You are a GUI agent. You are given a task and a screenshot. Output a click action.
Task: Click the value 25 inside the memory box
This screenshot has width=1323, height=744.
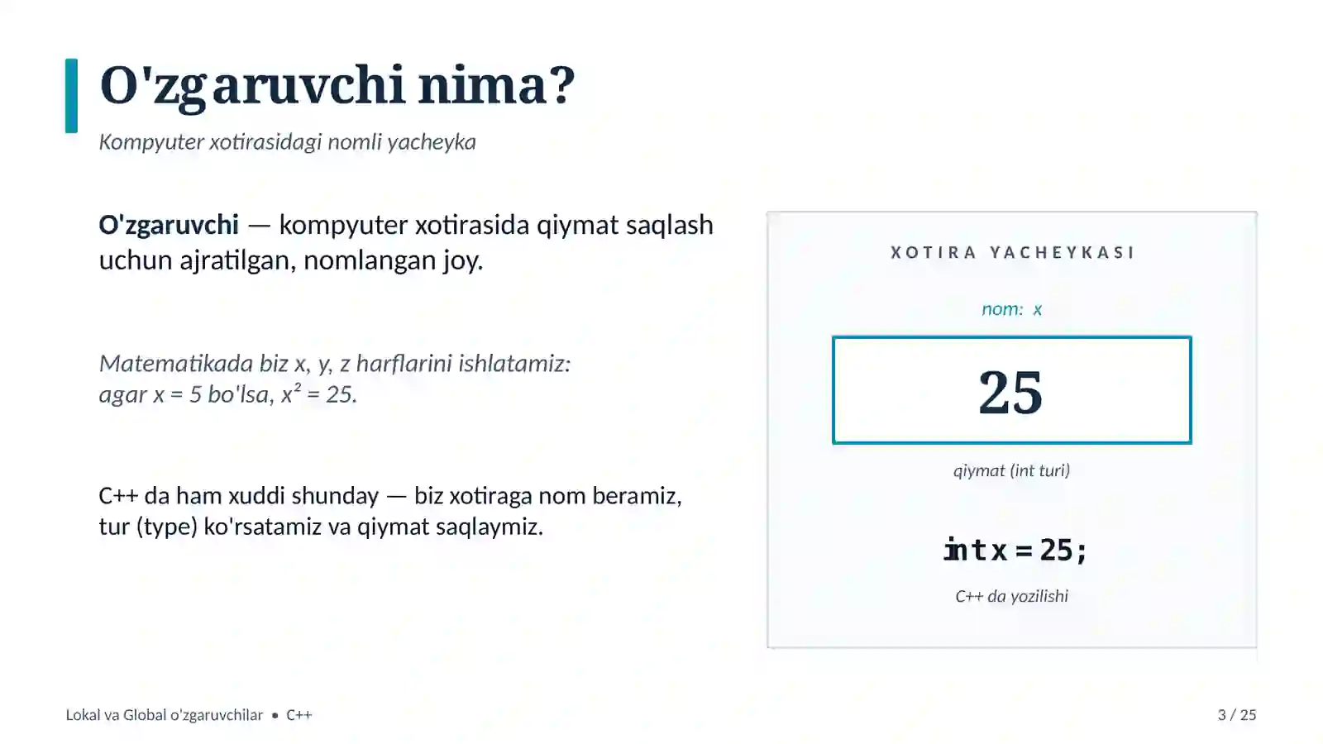[x=1010, y=392]
